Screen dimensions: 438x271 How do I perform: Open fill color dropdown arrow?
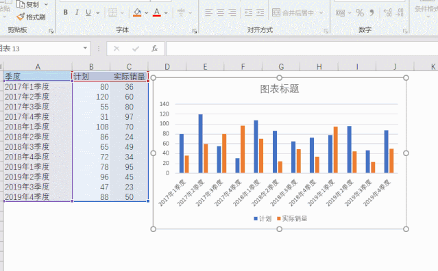146,13
